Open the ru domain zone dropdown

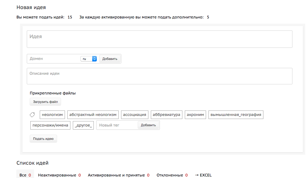pyautogui.click(x=89, y=59)
